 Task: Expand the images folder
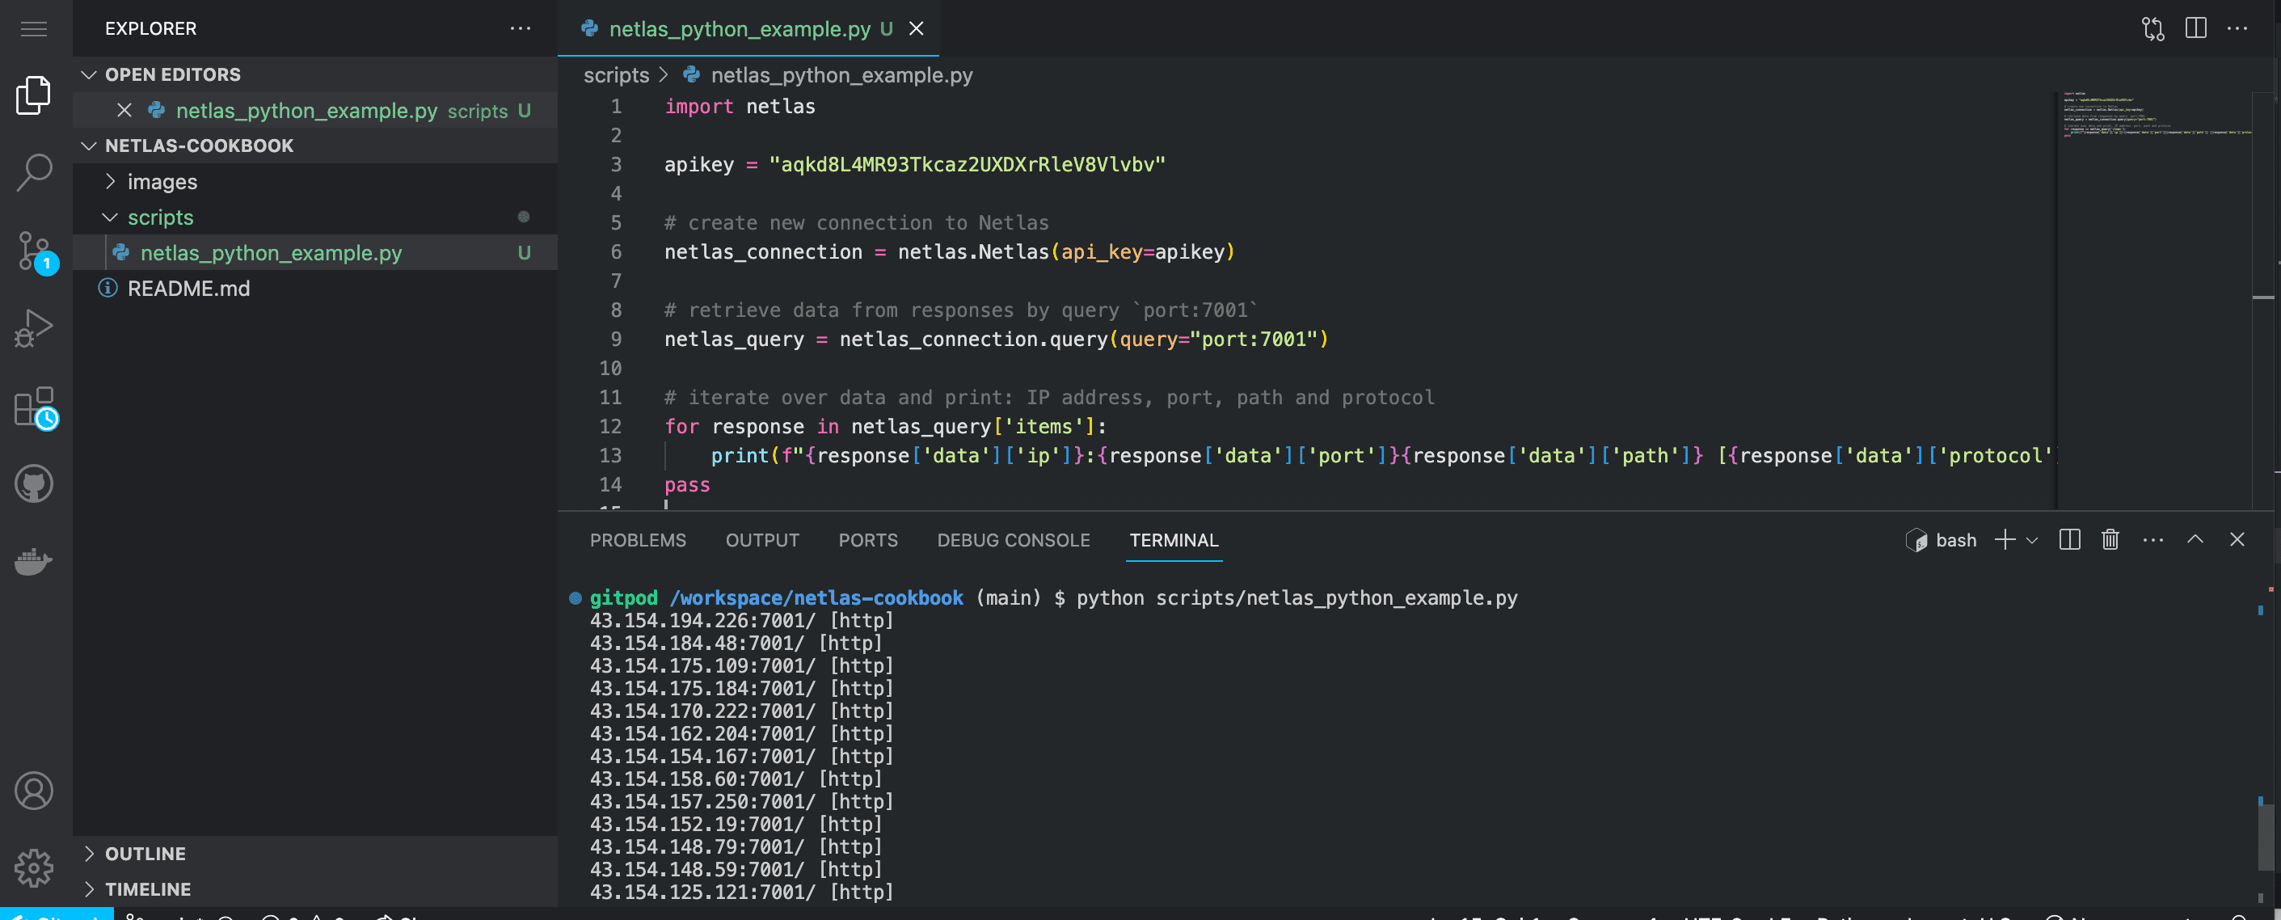(162, 182)
